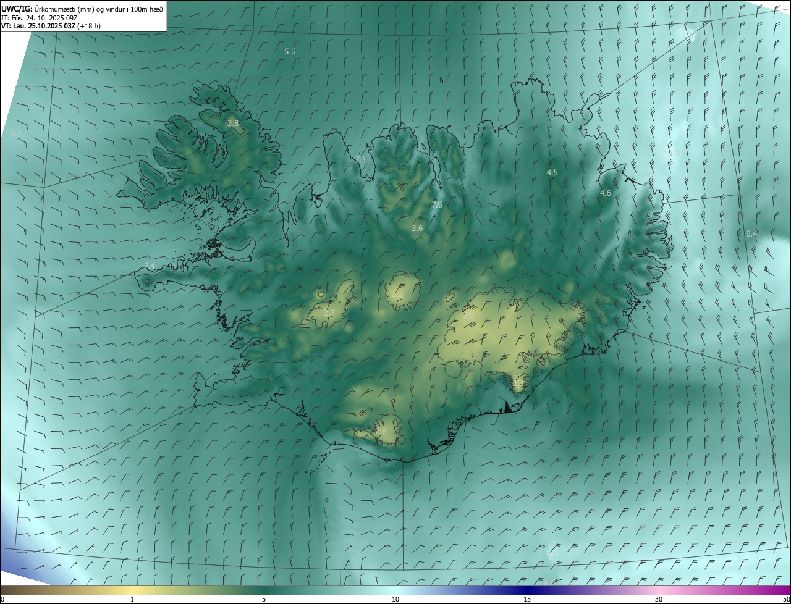Click the 5 tick label on the colorbar

[x=264, y=600]
